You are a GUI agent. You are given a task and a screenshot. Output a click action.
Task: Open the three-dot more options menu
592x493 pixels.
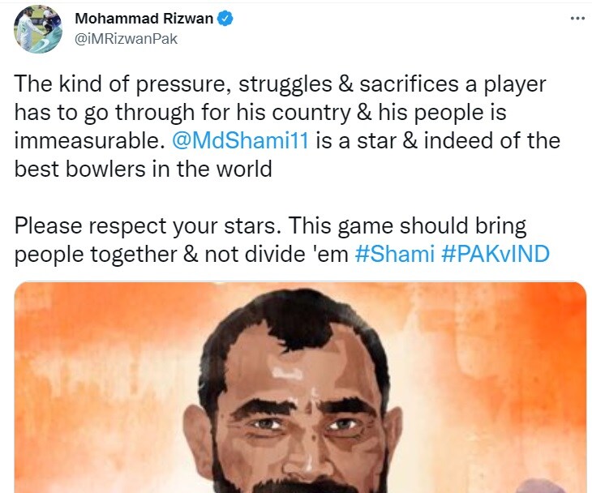[577, 19]
